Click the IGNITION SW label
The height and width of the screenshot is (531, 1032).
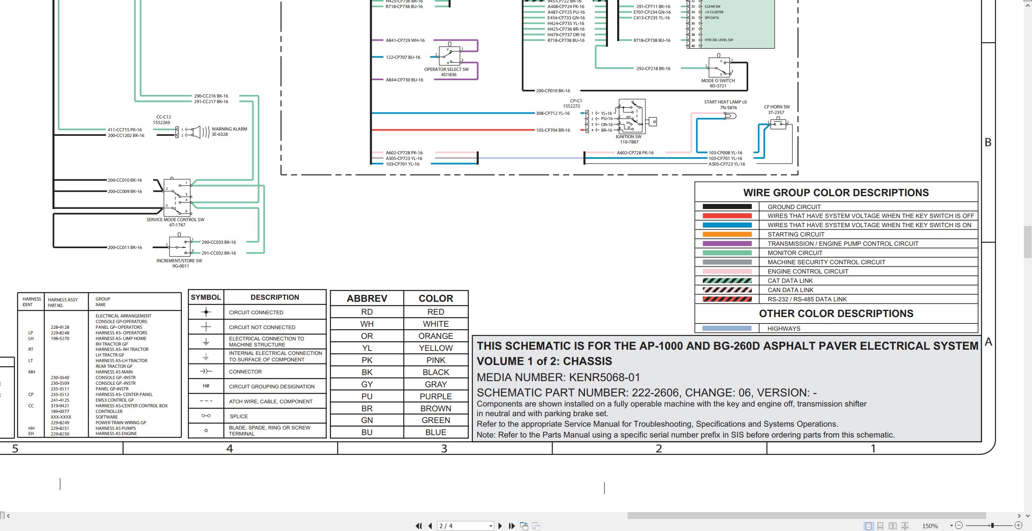[x=628, y=137]
